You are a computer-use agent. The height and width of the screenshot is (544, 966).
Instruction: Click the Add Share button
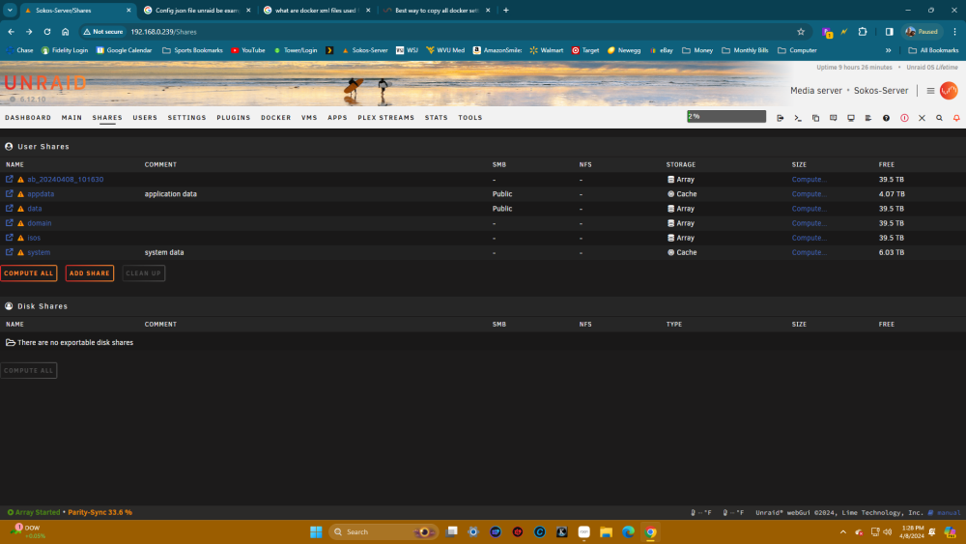pos(89,272)
